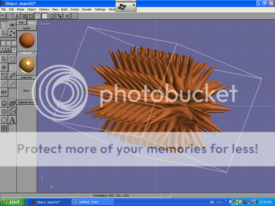
Task: Click the Front viewport label
Action: point(46,24)
